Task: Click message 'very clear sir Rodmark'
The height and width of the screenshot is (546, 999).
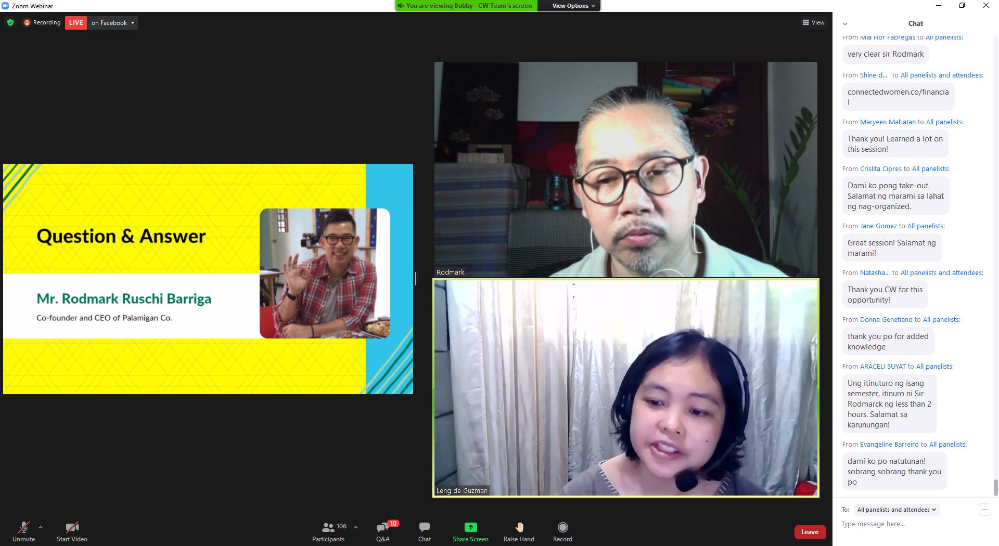Action: click(x=886, y=54)
